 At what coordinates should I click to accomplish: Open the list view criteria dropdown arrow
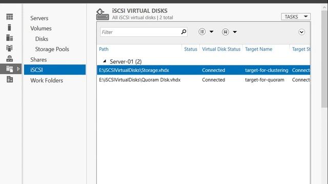(211, 32)
